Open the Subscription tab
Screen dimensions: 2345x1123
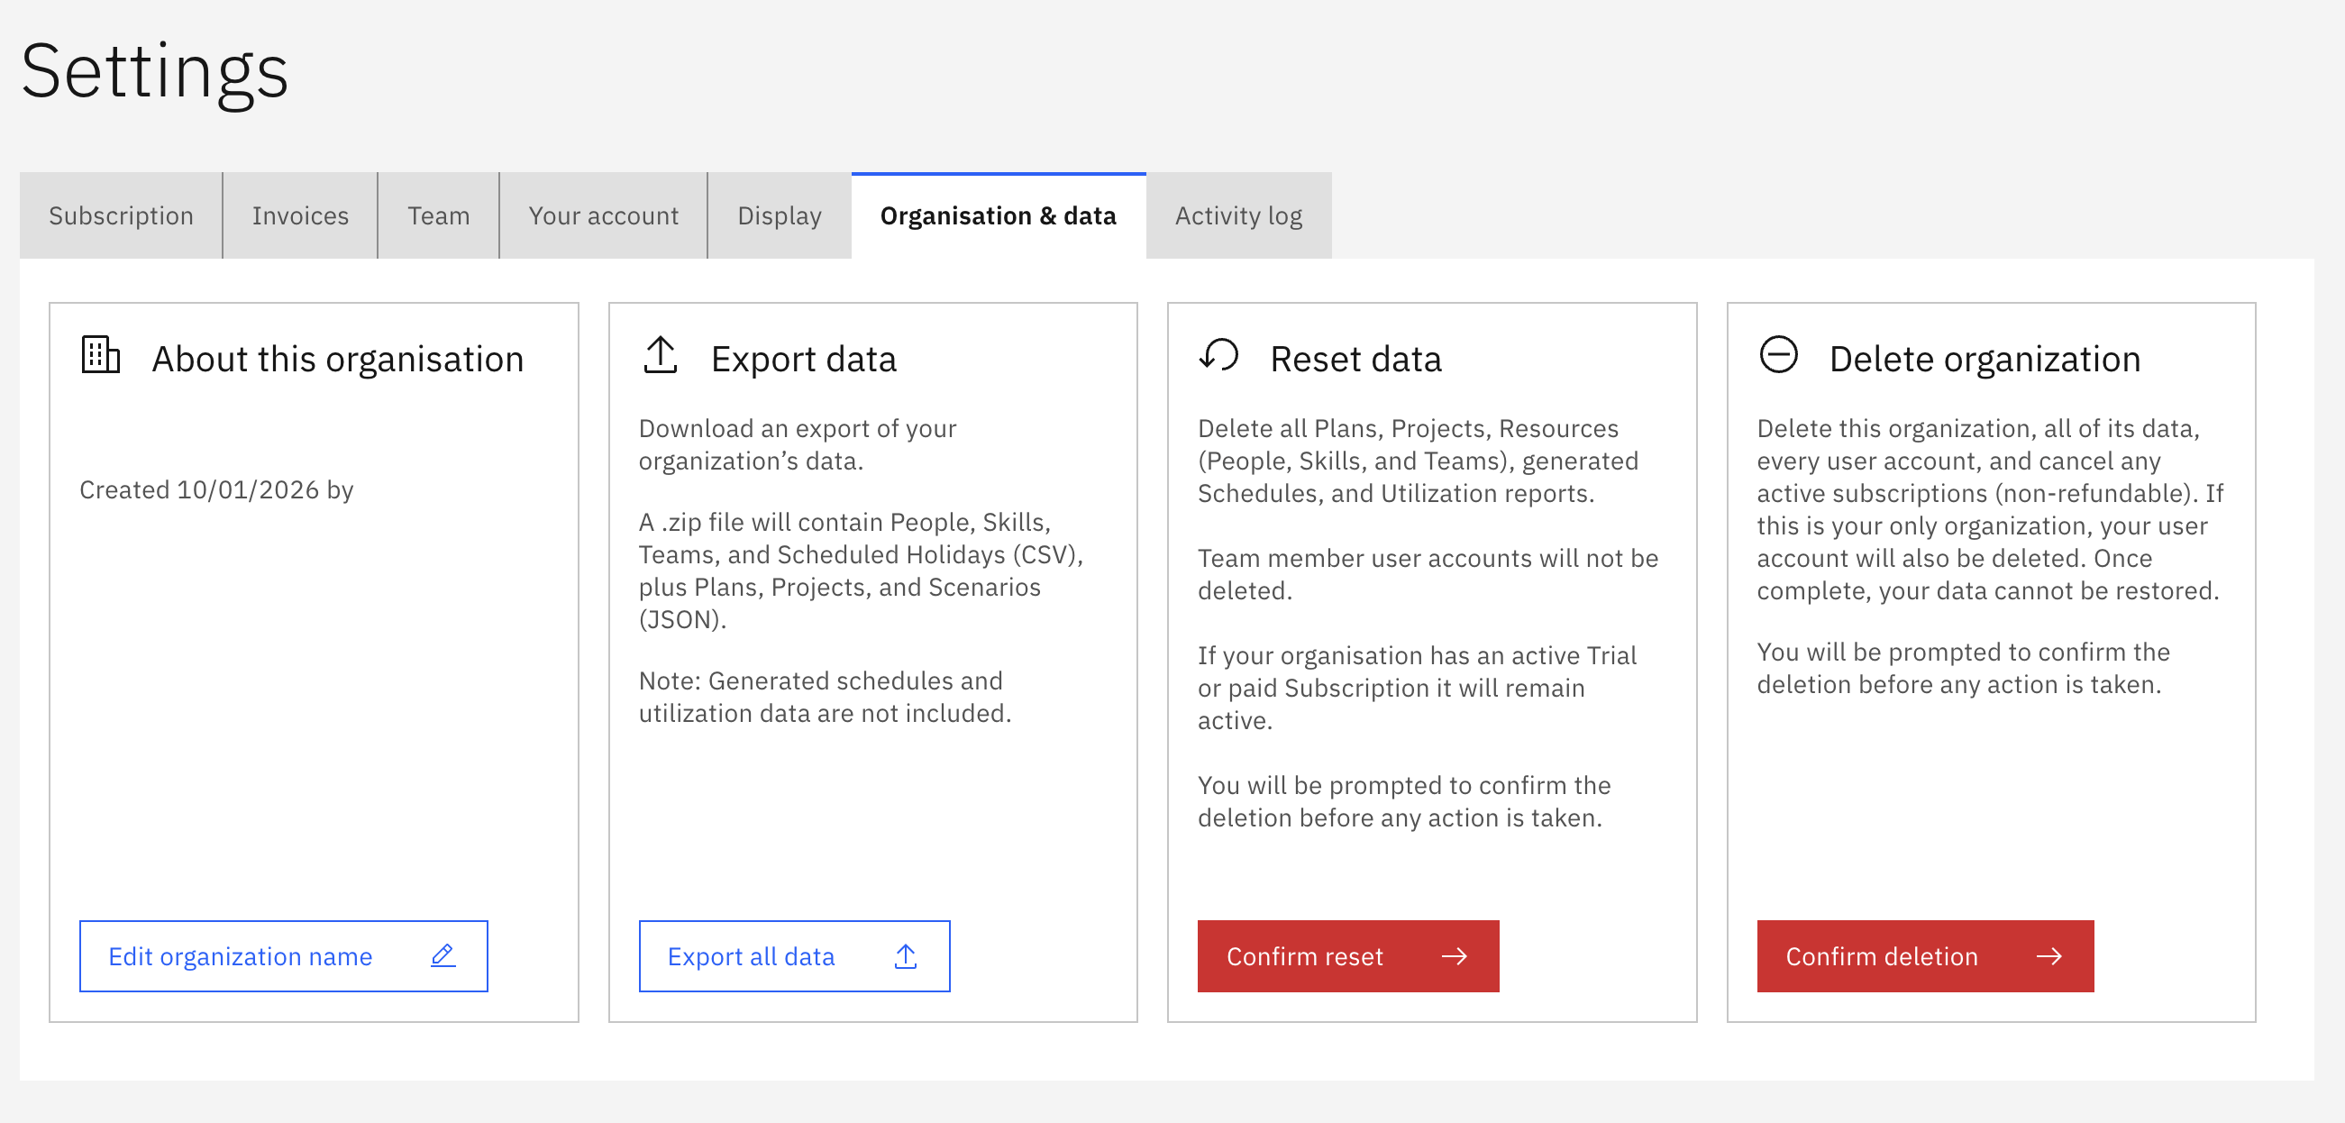(121, 215)
